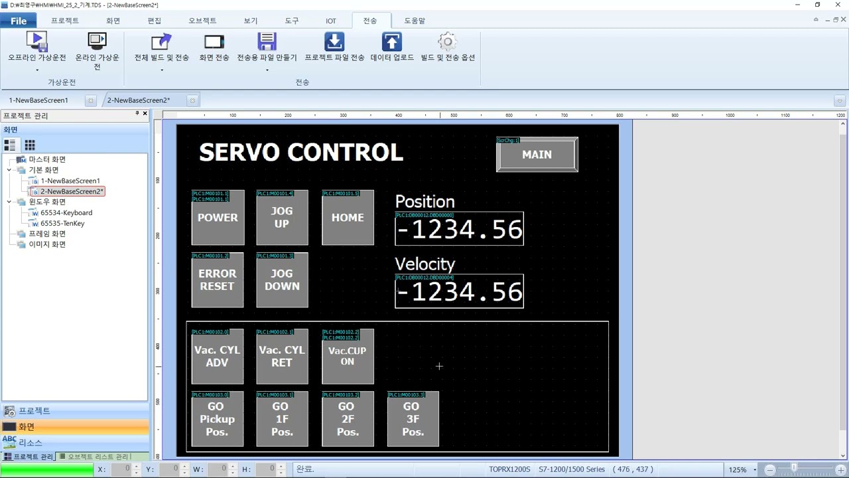The height and width of the screenshot is (478, 849).
Task: Switch project panel to thumbnail grid view
Action: pos(30,145)
